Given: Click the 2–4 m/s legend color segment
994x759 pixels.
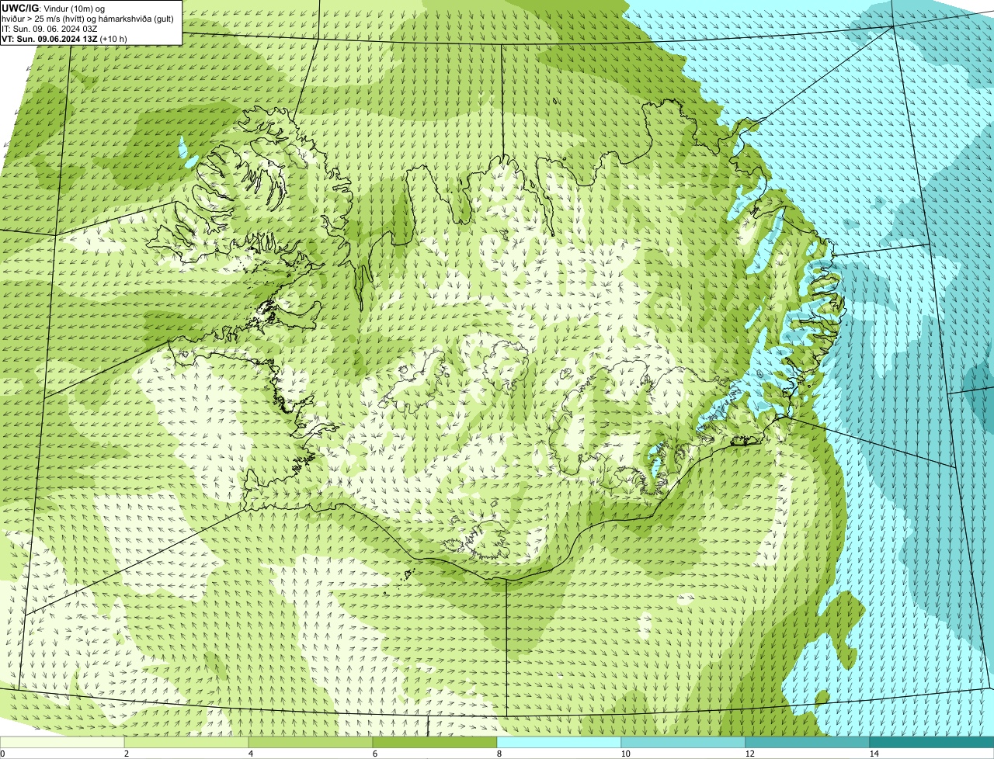Looking at the screenshot, I should (186, 742).
